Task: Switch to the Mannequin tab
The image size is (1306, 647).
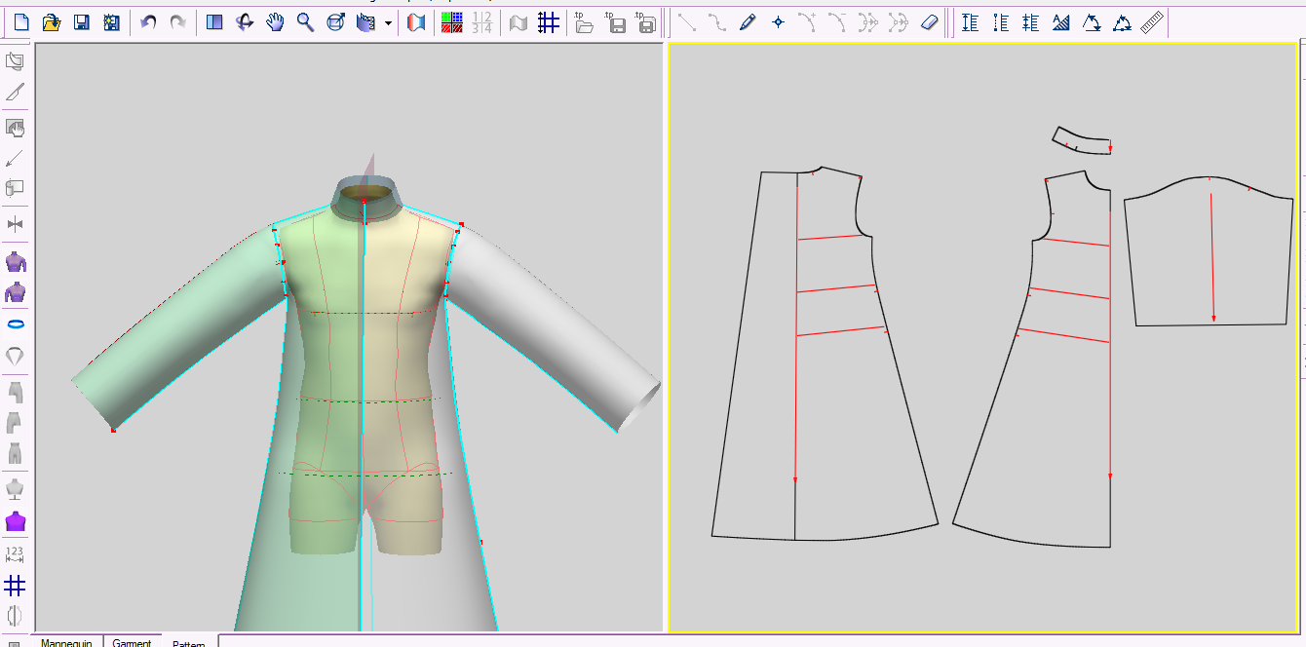Action: pyautogui.click(x=68, y=641)
